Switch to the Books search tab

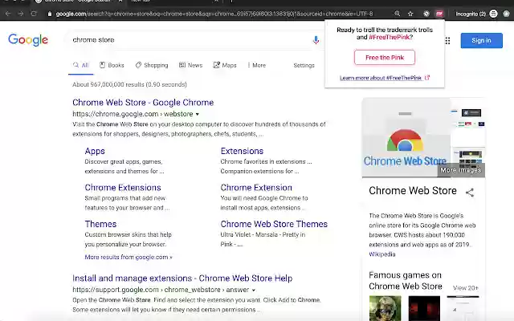point(112,65)
